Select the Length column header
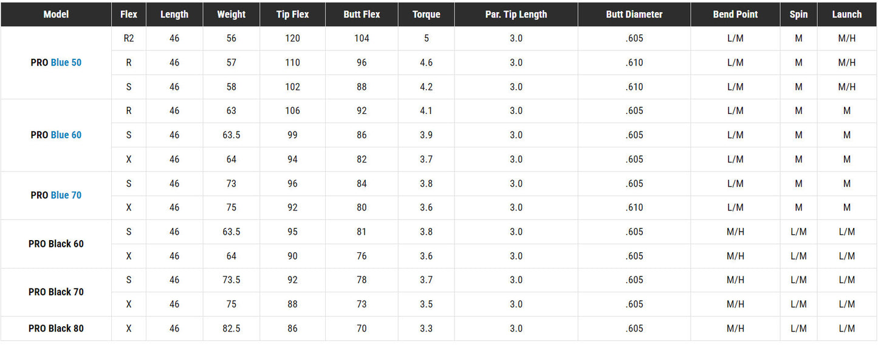 [174, 14]
